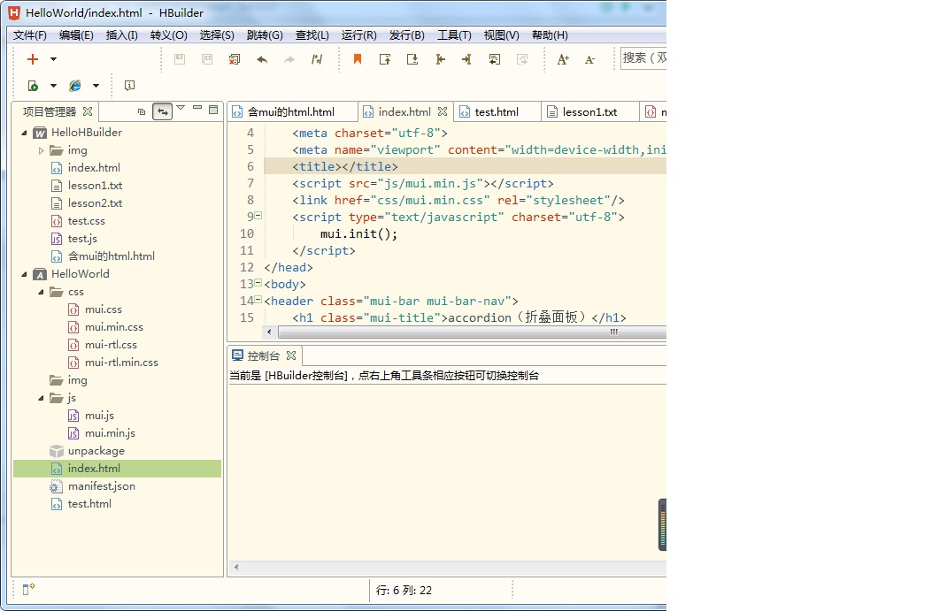This screenshot has width=932, height=611.
Task: Collapse the js folder in HelloWorld
Action: point(41,399)
